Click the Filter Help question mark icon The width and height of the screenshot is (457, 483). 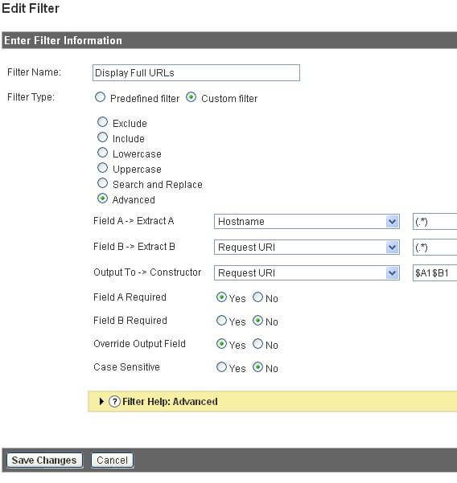pyautogui.click(x=114, y=402)
